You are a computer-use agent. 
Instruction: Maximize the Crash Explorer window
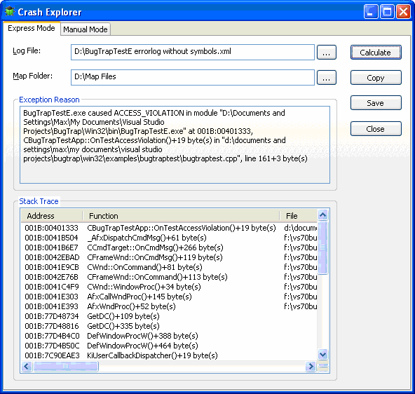point(387,12)
